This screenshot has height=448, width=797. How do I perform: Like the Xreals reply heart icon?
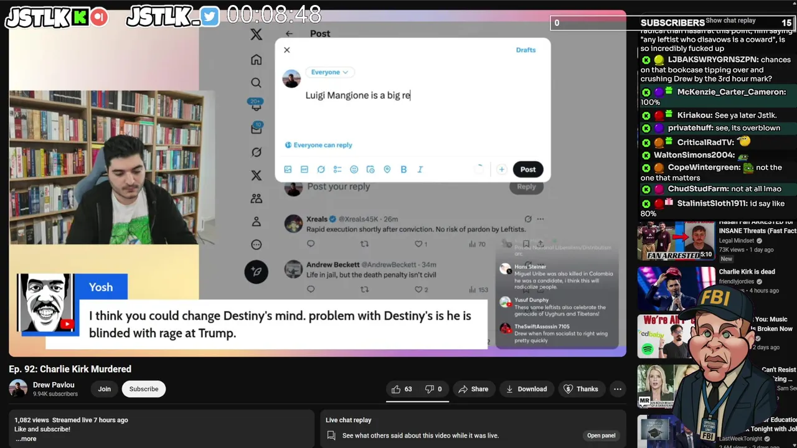419,244
